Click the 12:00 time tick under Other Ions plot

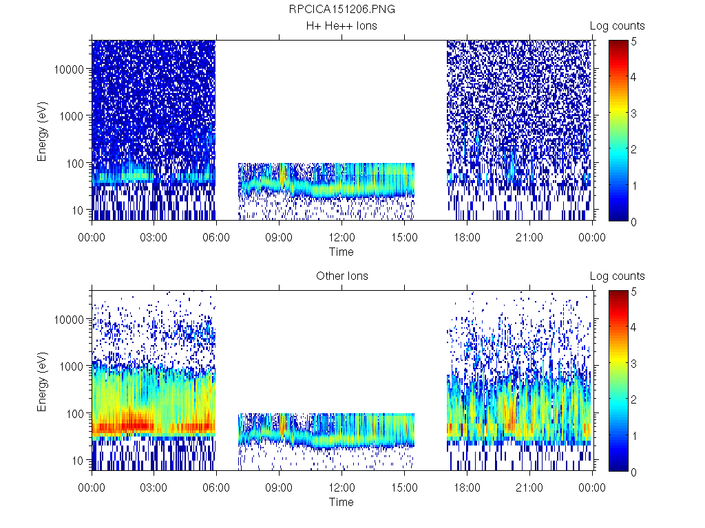click(341, 487)
